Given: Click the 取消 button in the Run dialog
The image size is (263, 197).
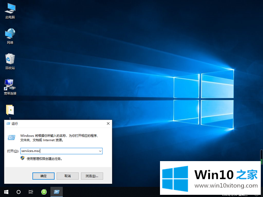Looking at the screenshot, I should [x=68, y=176].
